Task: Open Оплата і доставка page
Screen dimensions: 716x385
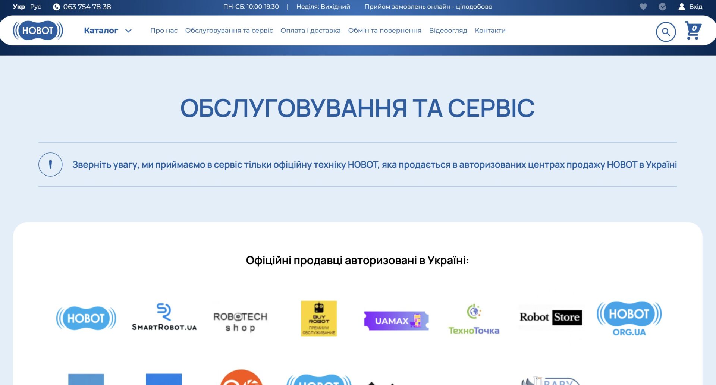Action: click(x=310, y=31)
